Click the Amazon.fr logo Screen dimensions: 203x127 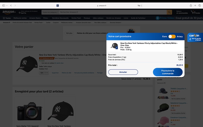[x=9, y=12]
